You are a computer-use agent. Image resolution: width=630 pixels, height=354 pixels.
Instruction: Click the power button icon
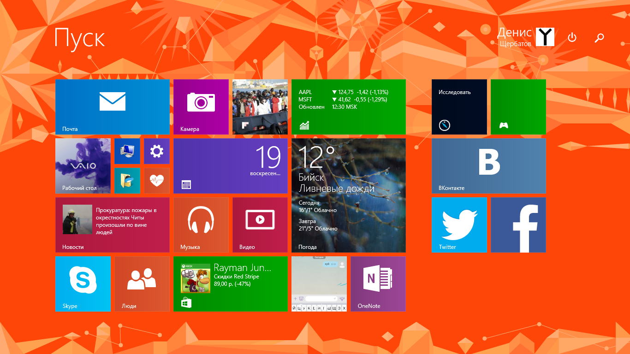click(572, 37)
